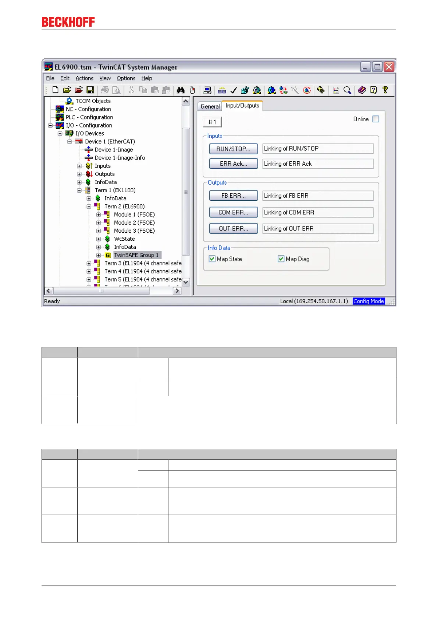Image resolution: width=438 pixels, height=619 pixels.
Task: Click the Print Preview icon
Action: pyautogui.click(x=116, y=90)
